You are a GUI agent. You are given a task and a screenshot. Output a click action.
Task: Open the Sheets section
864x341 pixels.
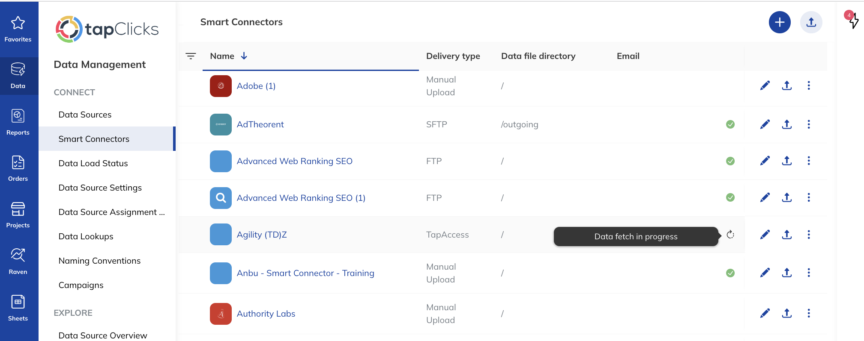point(18,308)
